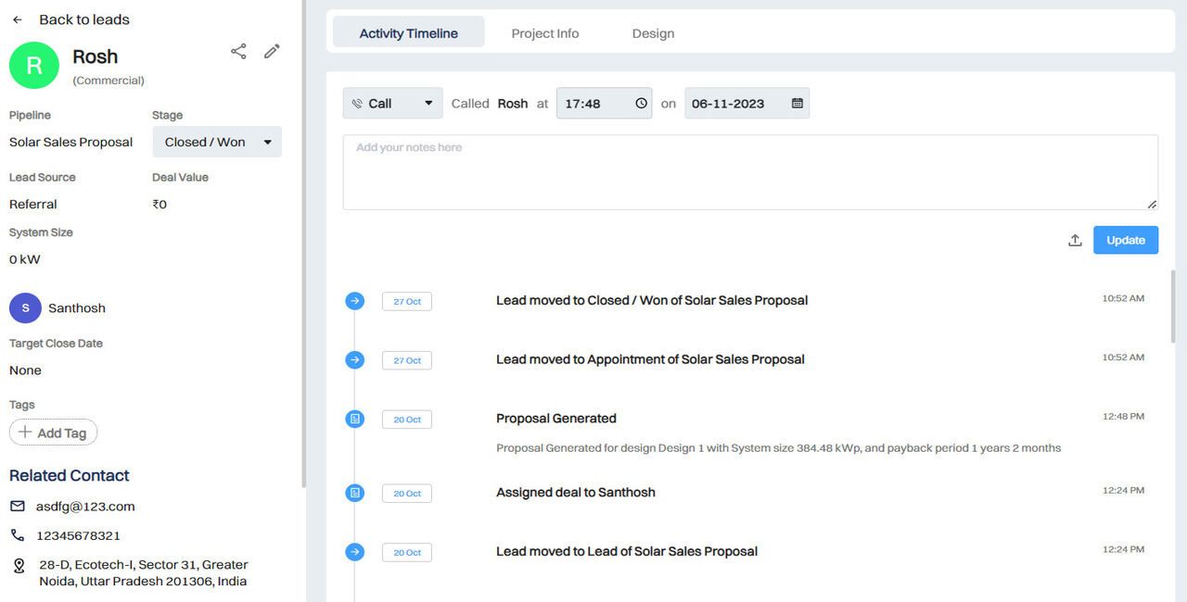Screen dimensions: 1187x602
Task: Click the email envelope icon
Action: click(18, 506)
